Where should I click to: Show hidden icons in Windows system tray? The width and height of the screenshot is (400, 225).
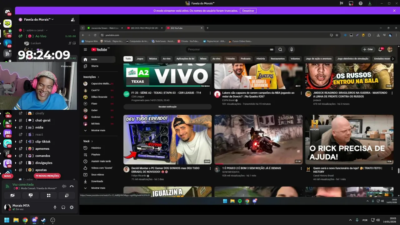[x=350, y=220]
